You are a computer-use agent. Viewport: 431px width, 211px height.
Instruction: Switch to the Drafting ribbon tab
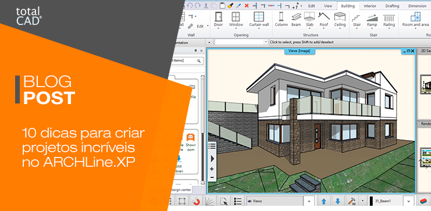coord(392,6)
